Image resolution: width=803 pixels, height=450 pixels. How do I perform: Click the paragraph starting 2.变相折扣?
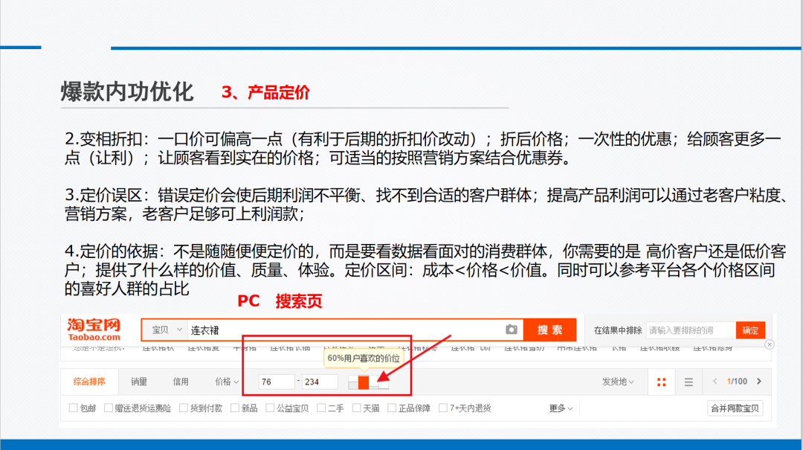(x=423, y=148)
